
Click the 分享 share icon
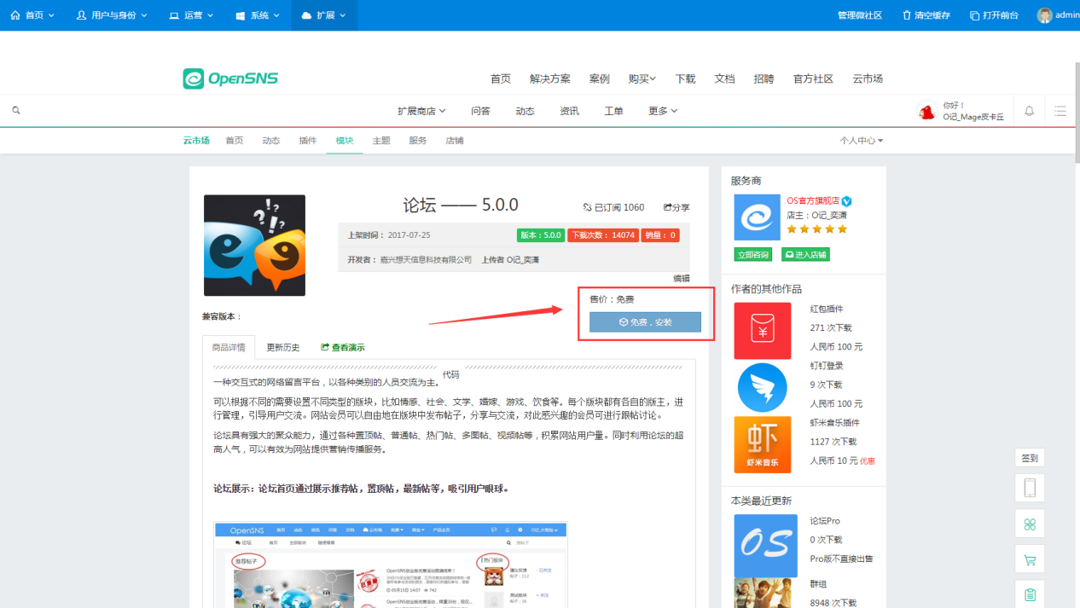click(x=668, y=207)
